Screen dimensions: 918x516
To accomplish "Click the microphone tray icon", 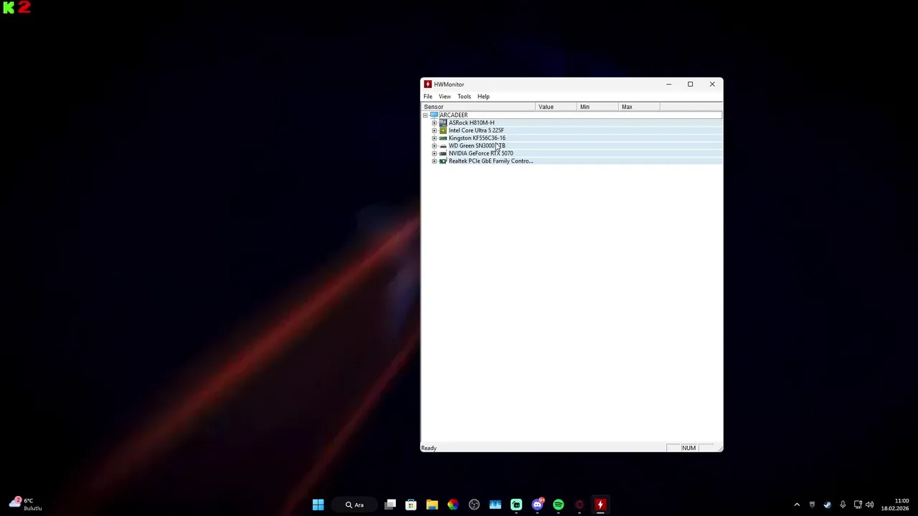I will (x=843, y=505).
